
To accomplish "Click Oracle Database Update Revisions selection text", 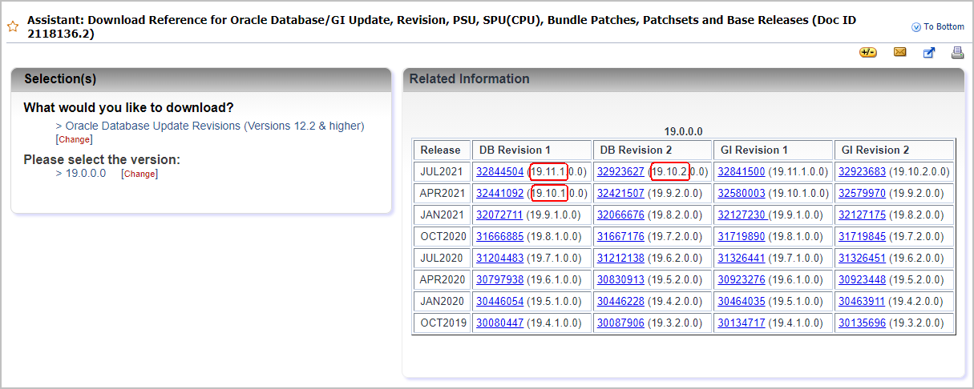I will pyautogui.click(x=214, y=126).
